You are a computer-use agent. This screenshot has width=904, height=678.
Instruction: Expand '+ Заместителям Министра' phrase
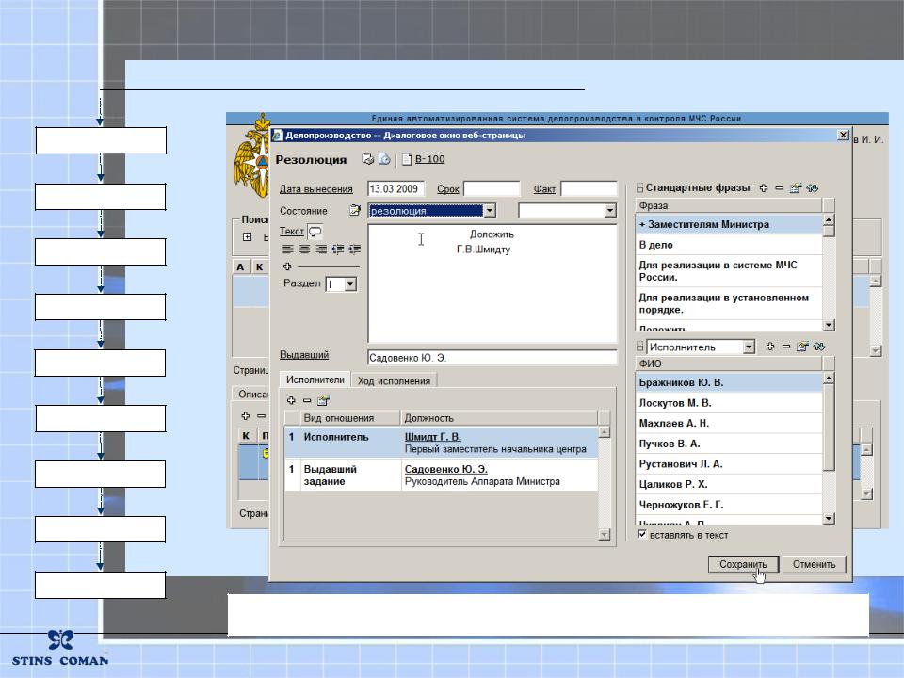point(729,224)
